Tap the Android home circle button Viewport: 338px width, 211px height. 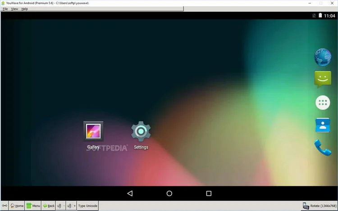pyautogui.click(x=169, y=193)
